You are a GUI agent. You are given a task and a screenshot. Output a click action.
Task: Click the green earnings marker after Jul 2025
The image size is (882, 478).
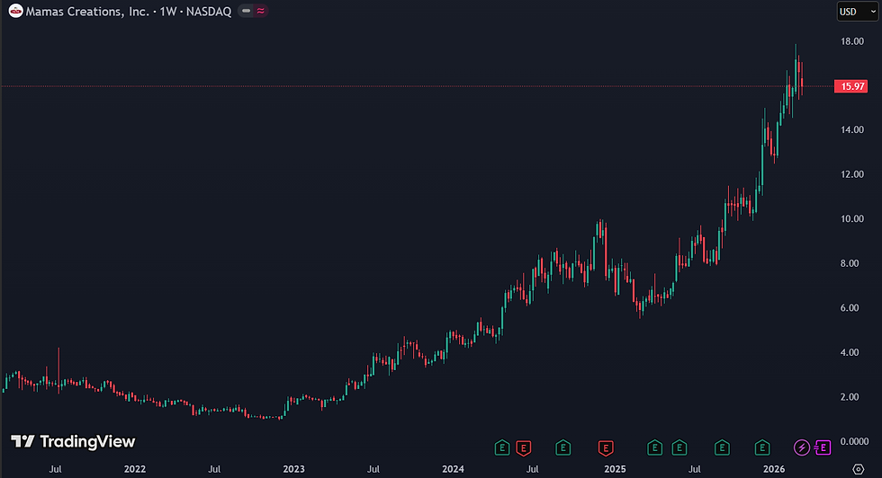(x=722, y=447)
